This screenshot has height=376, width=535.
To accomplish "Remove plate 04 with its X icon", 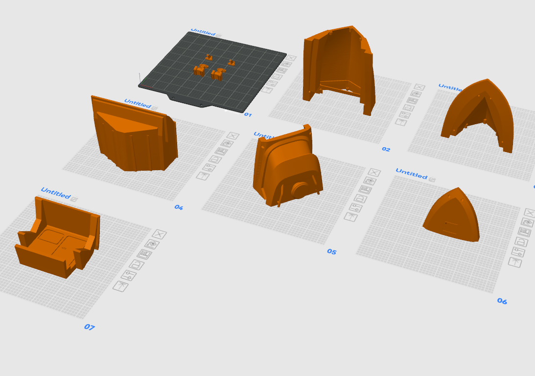I will [x=233, y=136].
